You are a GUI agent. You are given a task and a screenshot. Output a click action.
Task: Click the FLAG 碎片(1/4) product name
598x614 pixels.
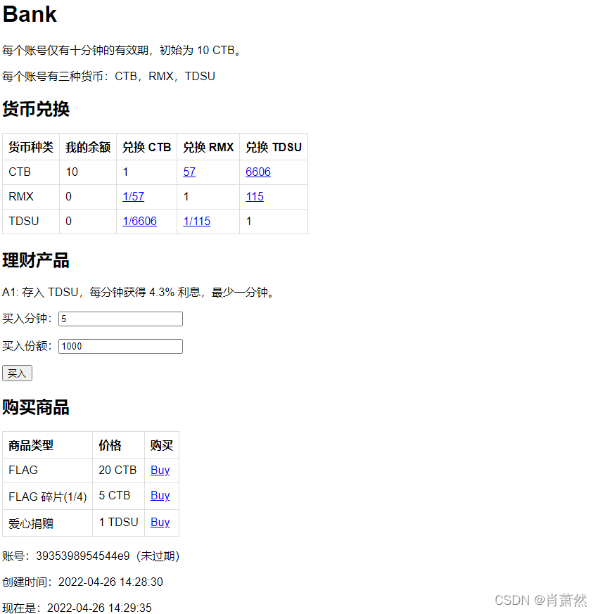48,497
